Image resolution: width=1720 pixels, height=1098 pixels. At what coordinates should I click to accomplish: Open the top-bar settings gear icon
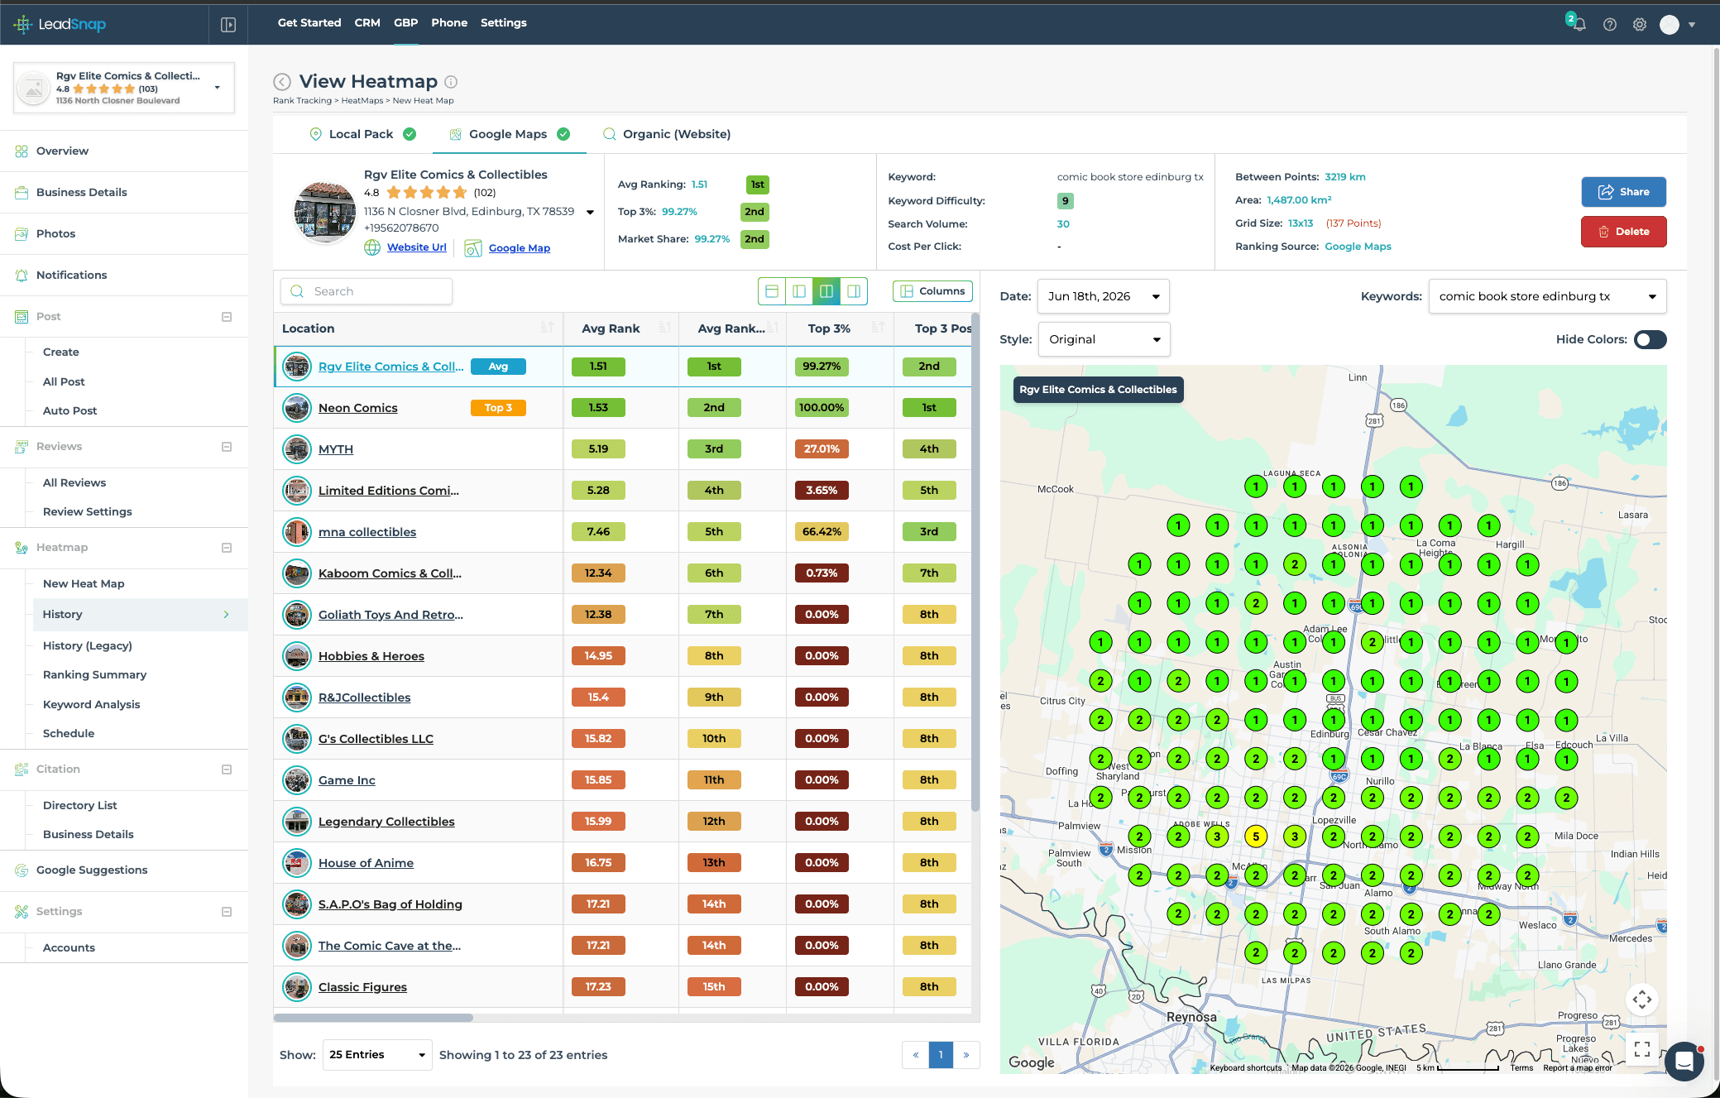1640,25
